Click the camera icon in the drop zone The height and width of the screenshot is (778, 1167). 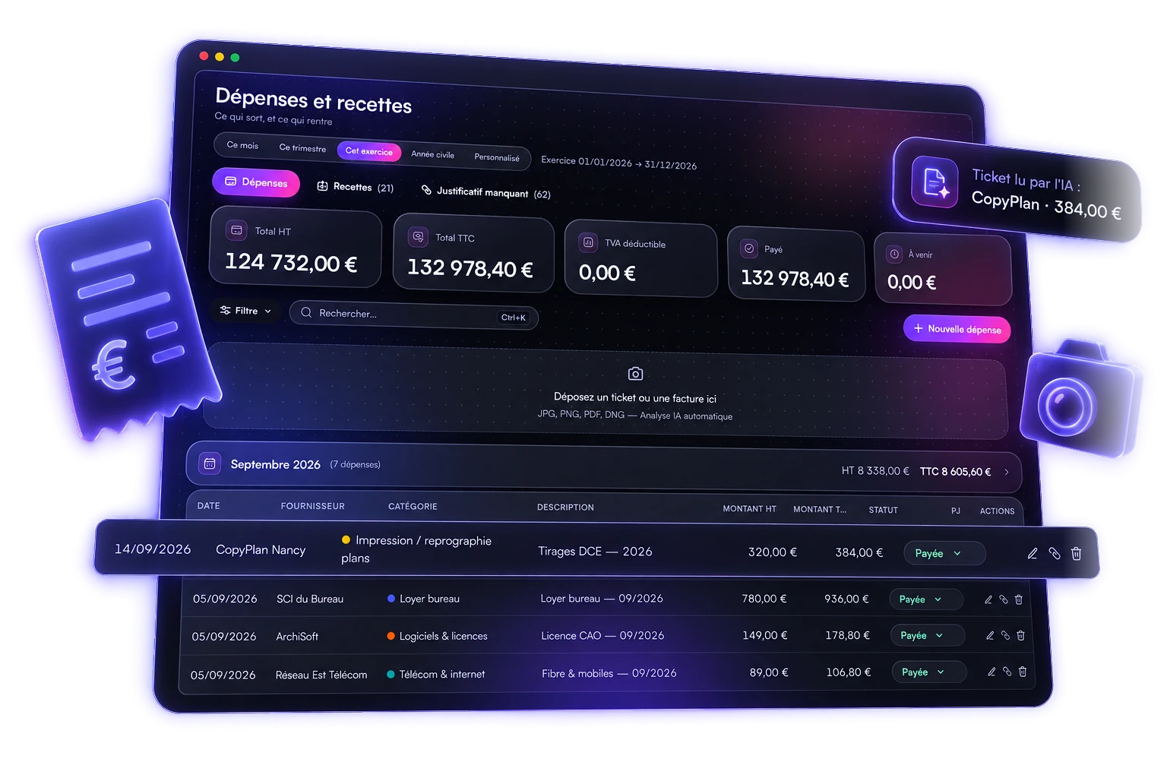click(636, 374)
